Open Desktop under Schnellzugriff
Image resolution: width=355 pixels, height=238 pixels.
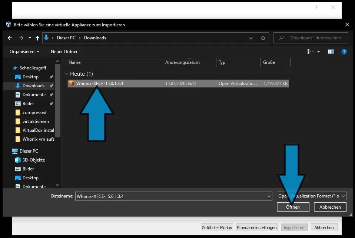(30, 77)
